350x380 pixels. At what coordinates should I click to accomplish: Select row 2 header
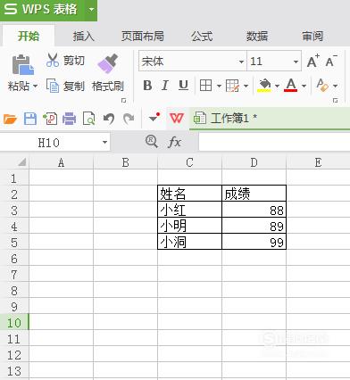tap(14, 194)
